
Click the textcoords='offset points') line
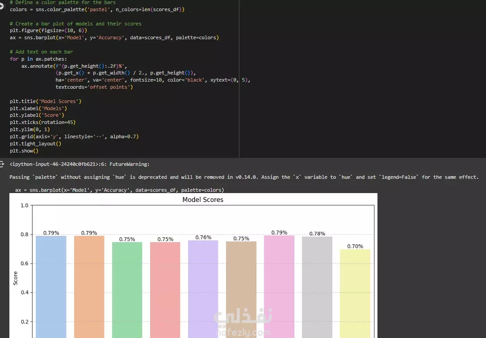[x=94, y=87]
